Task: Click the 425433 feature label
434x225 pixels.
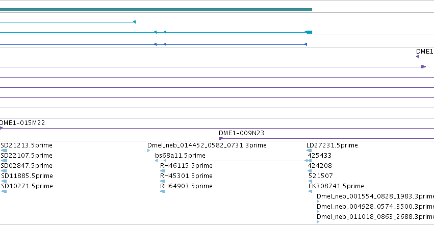Action: tap(320, 156)
